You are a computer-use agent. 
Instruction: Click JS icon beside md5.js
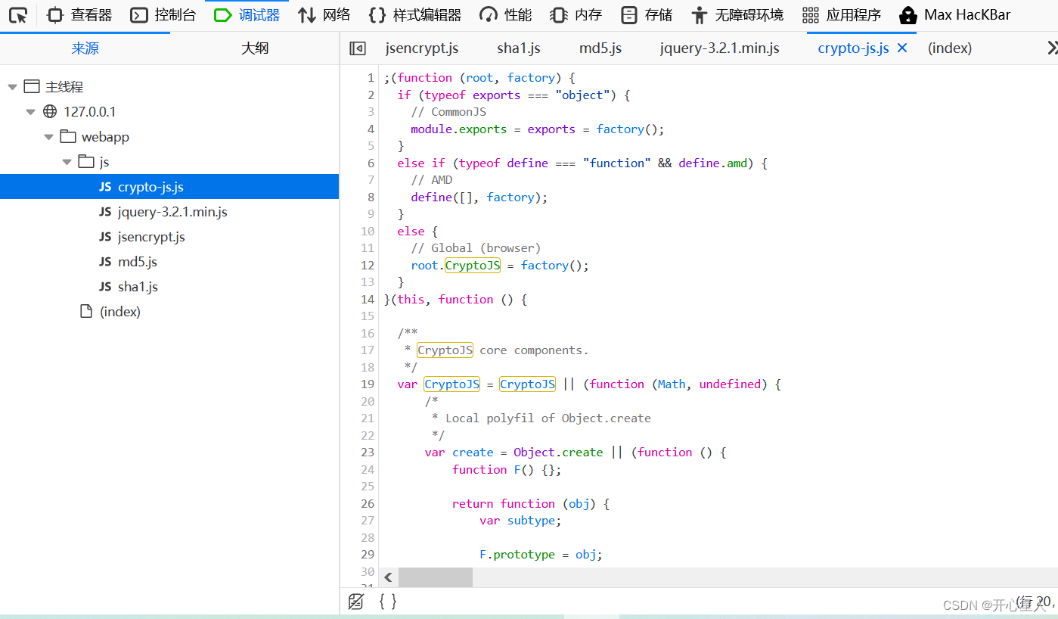[x=105, y=262]
